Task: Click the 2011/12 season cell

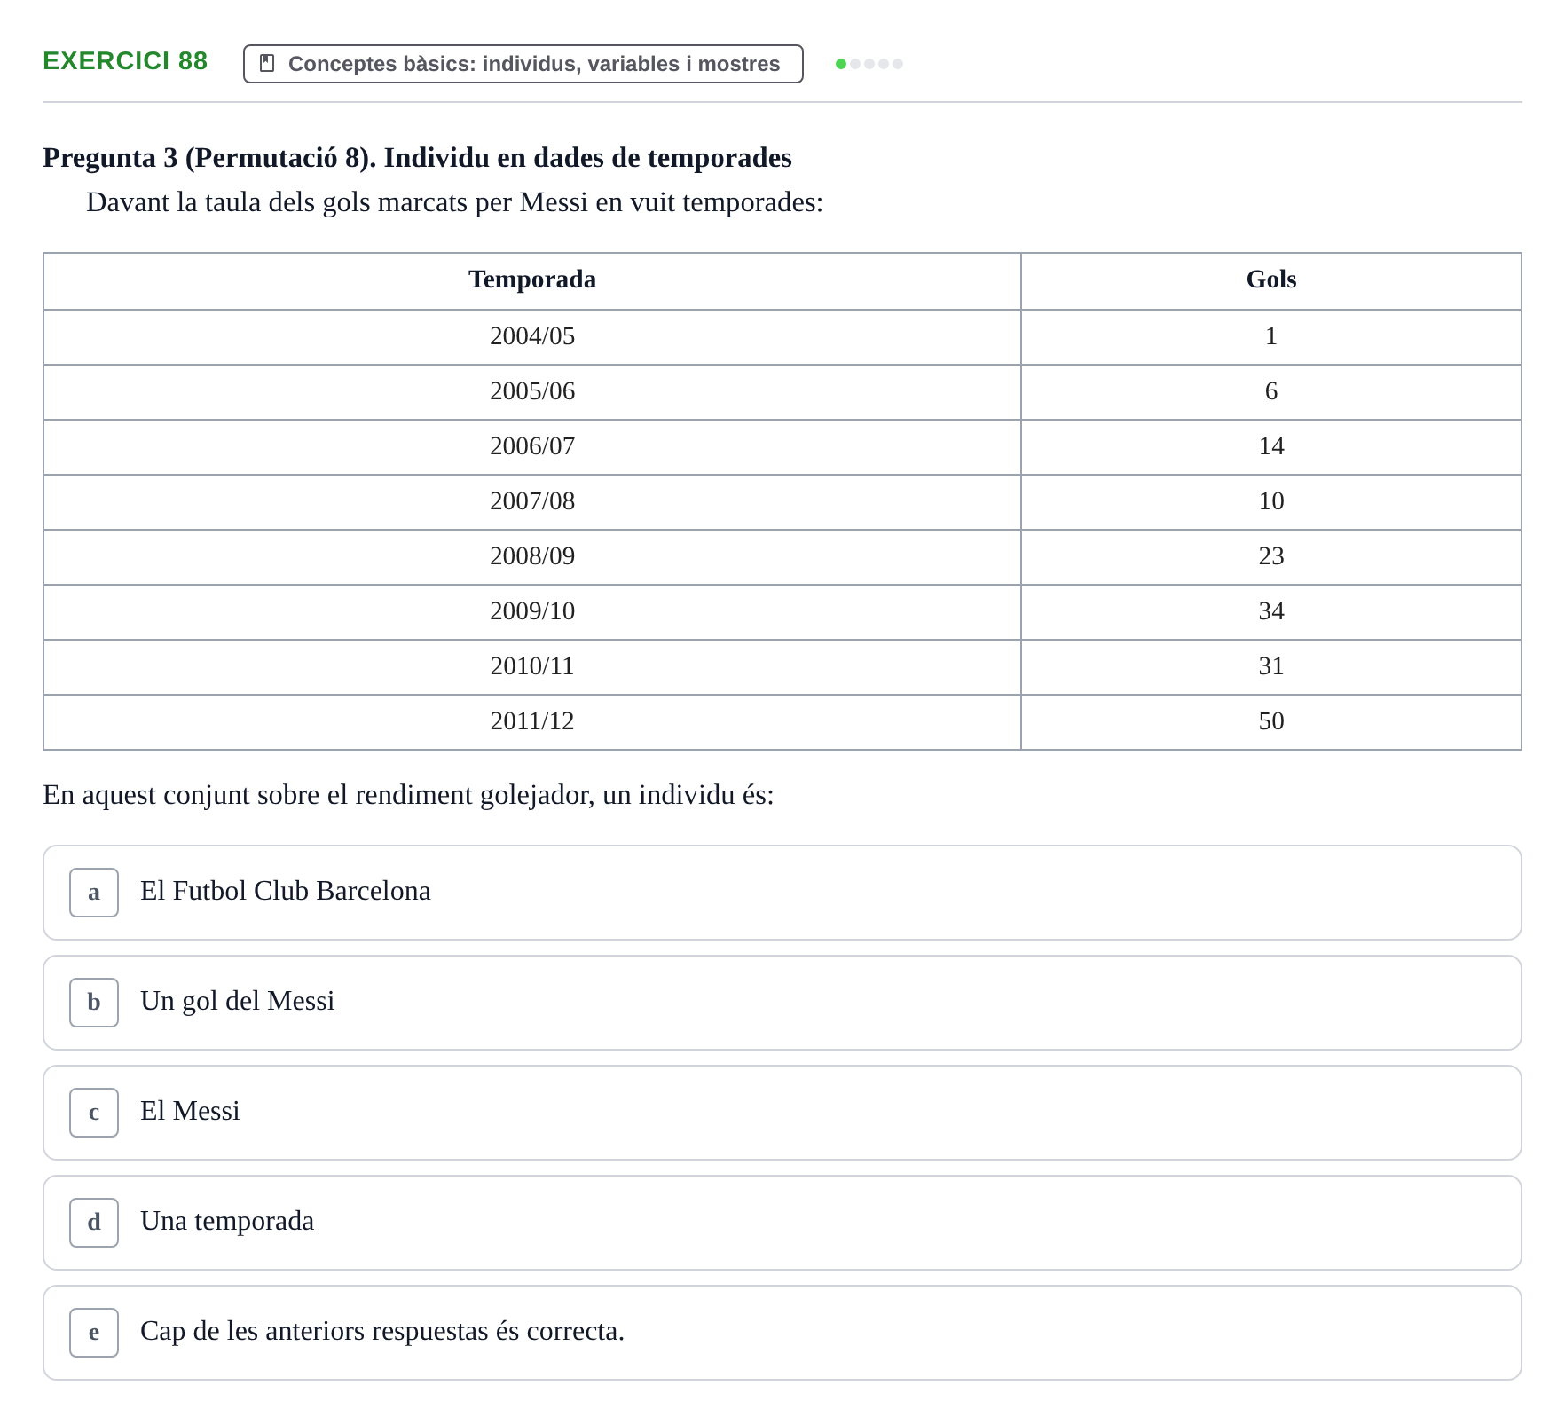Action: [x=532, y=722]
